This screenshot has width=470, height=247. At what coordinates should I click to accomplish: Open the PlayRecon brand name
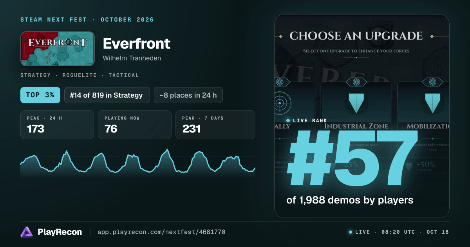[60, 232]
